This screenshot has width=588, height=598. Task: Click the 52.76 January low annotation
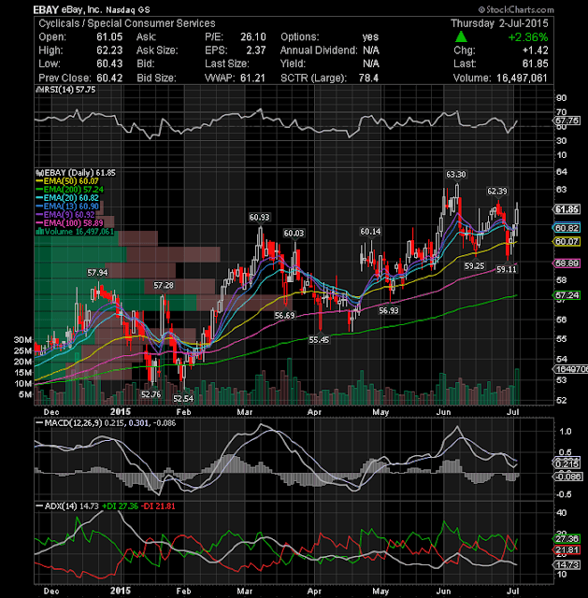[x=151, y=394]
